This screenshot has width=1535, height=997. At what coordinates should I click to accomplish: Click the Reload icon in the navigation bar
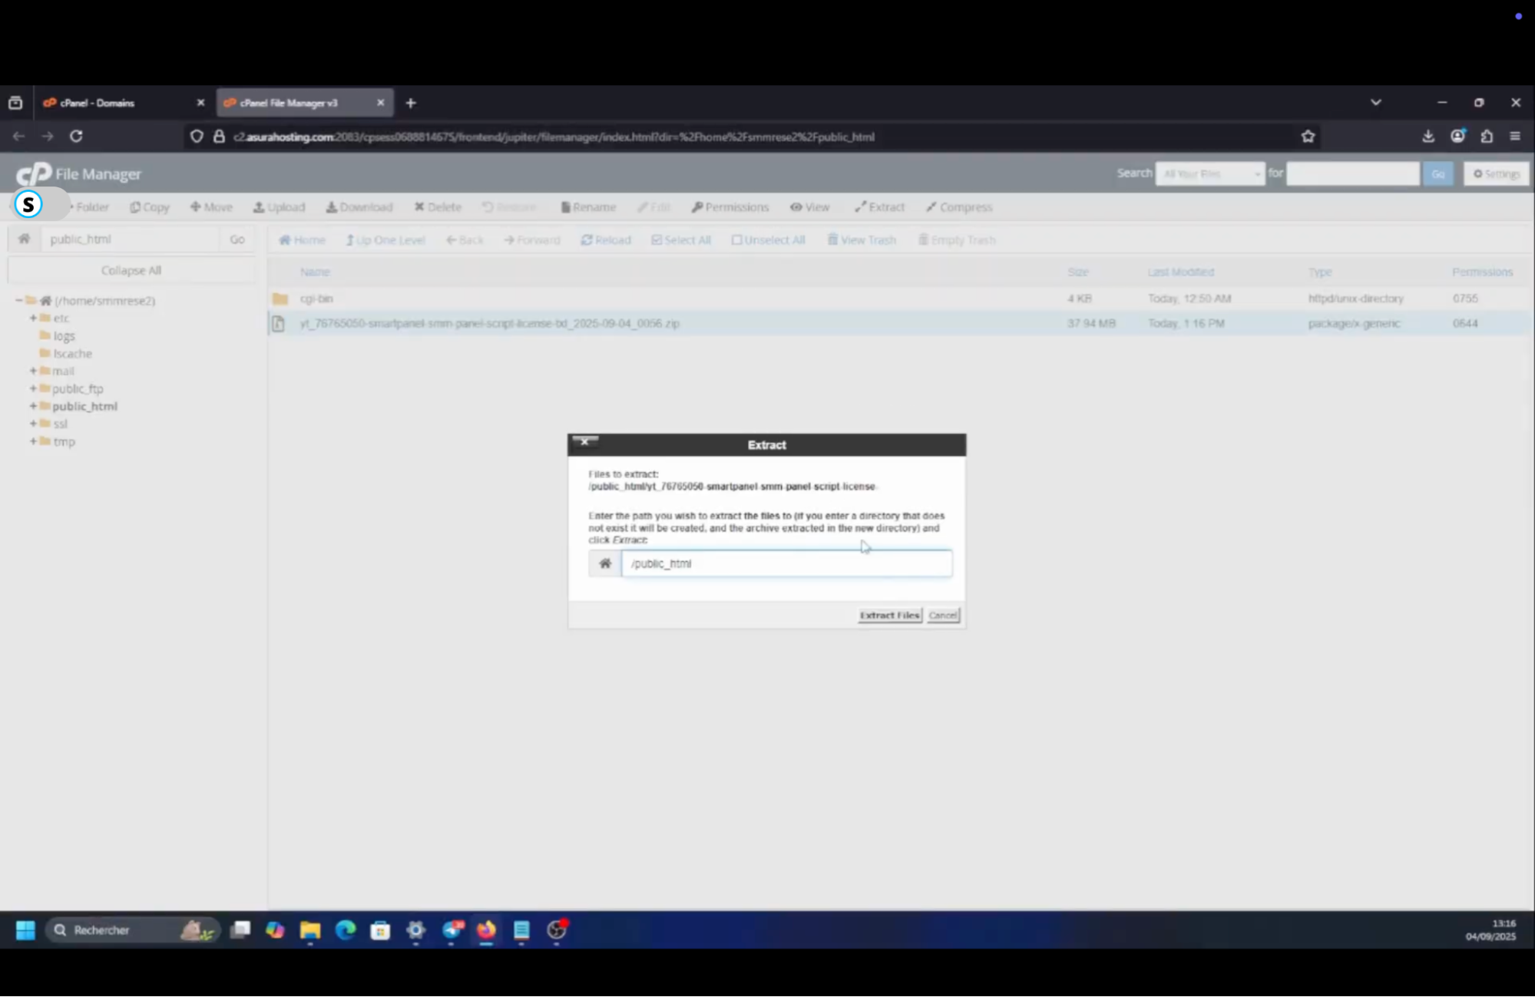click(x=606, y=239)
